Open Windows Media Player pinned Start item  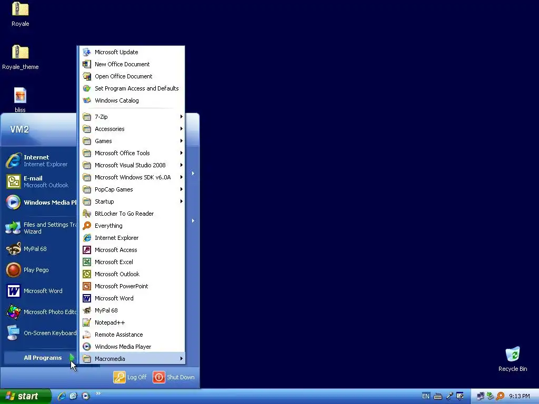pyautogui.click(x=39, y=203)
